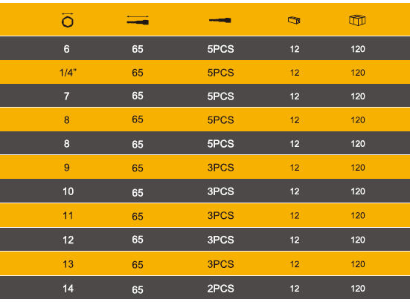Select the size 9 cell
This screenshot has width=410, height=302.
(x=67, y=168)
